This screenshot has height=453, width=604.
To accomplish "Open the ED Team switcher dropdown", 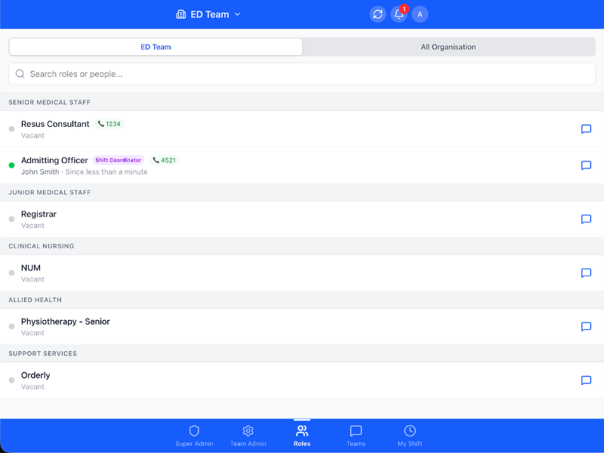I will pyautogui.click(x=208, y=14).
